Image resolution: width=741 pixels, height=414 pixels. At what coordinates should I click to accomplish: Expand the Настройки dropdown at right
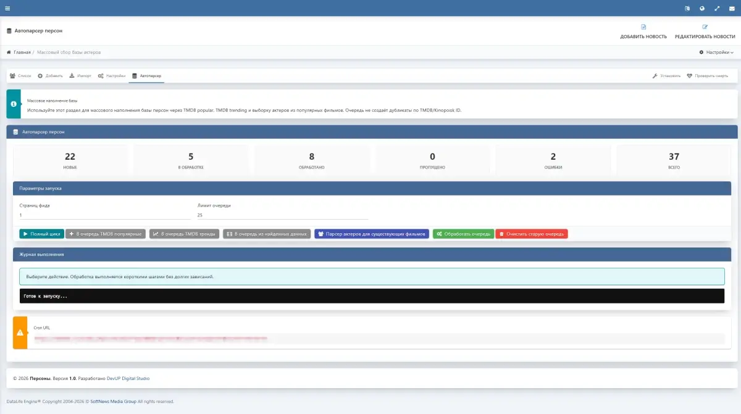pyautogui.click(x=716, y=52)
